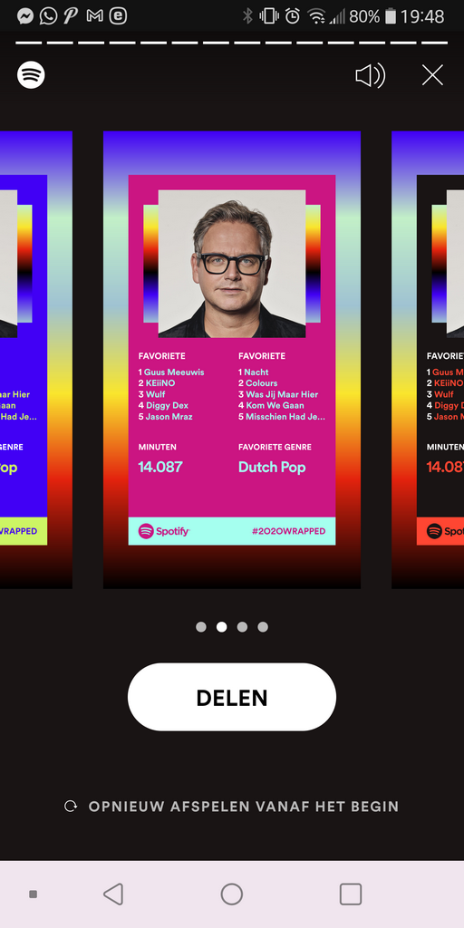The image size is (464, 928).
Task: Tap the Gmail notification icon
Action: point(94,16)
